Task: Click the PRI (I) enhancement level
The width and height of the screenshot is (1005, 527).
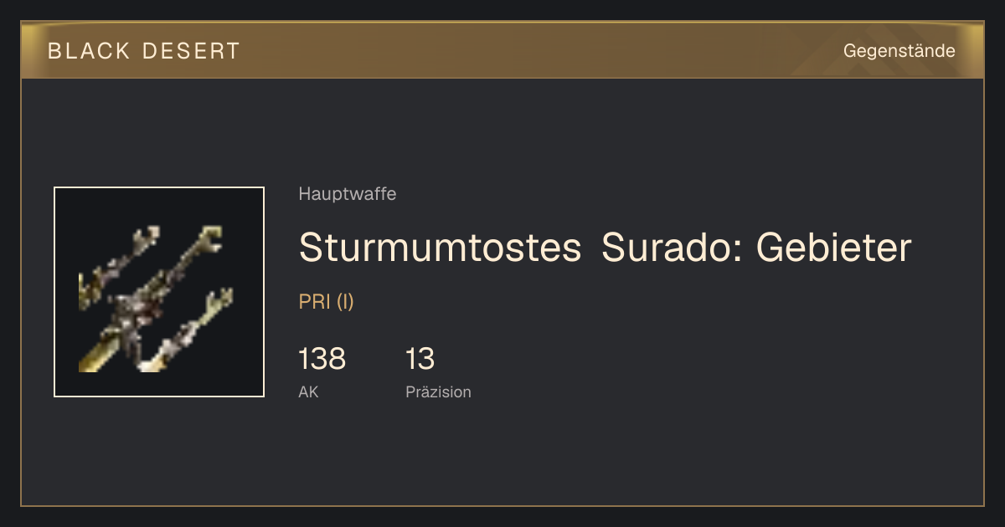Action: 327,302
